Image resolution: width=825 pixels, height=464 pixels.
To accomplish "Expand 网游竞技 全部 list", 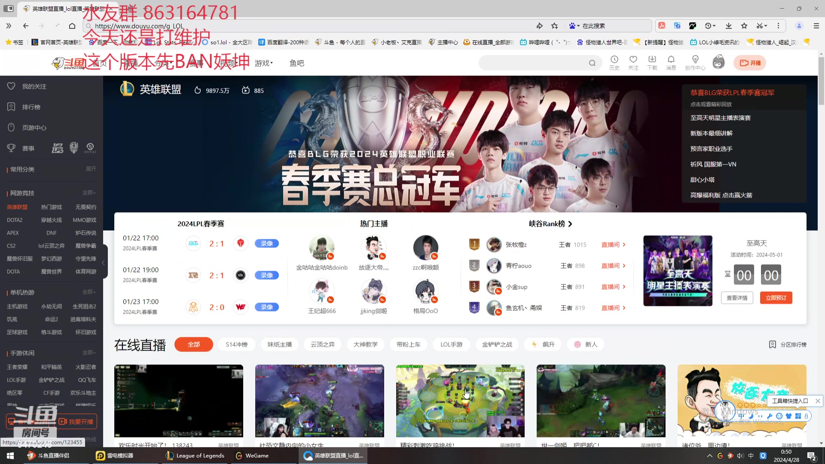I will [x=89, y=193].
